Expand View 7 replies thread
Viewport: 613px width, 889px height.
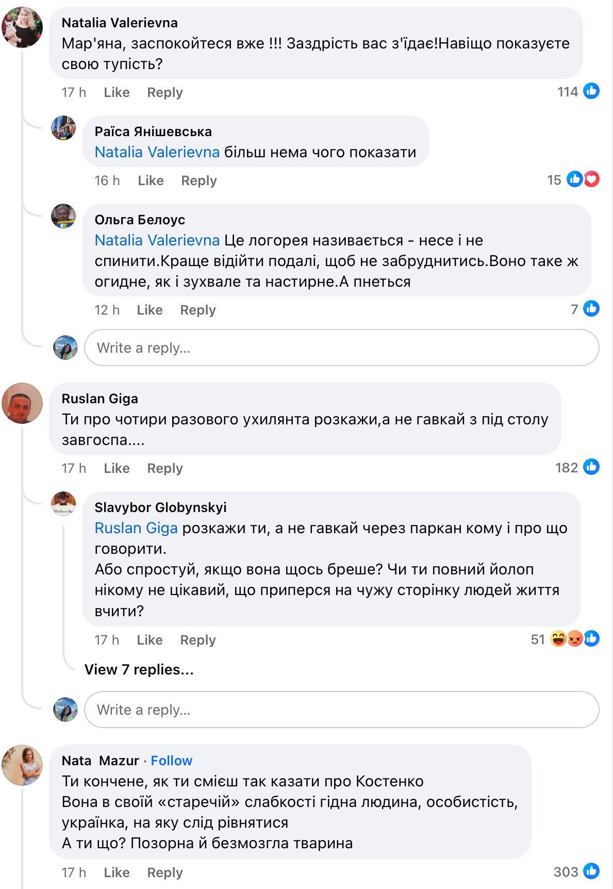pyautogui.click(x=139, y=669)
